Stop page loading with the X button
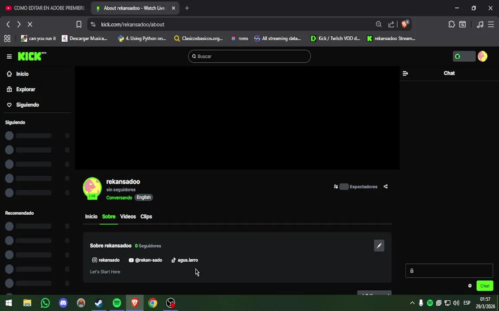The image size is (499, 311). (x=30, y=25)
